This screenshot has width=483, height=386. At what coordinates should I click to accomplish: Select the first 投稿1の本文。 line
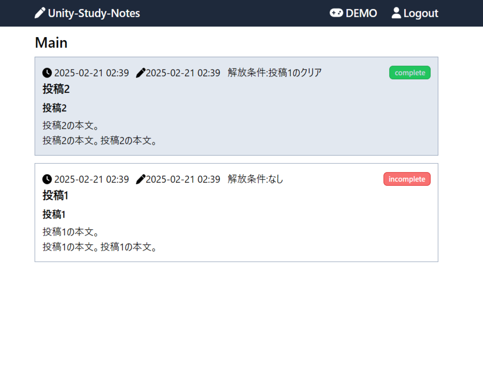click(71, 232)
